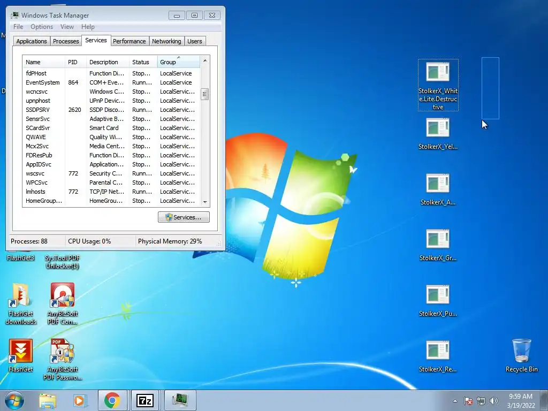The image size is (548, 411).
Task: Open the network tray icon
Action: pos(481,401)
